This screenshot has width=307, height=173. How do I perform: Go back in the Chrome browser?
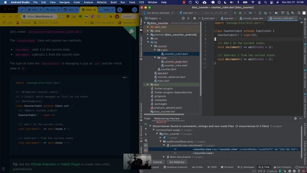coord(4,16)
